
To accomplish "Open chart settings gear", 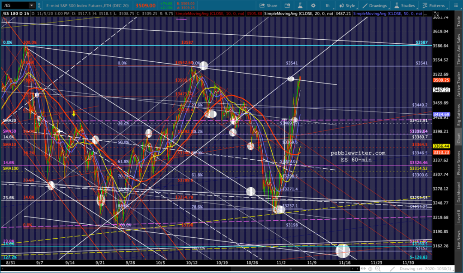I will tap(313, 5).
